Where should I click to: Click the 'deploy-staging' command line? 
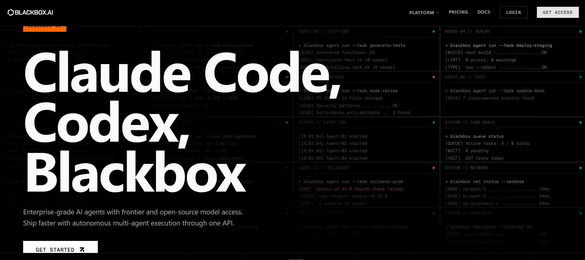[499, 45]
